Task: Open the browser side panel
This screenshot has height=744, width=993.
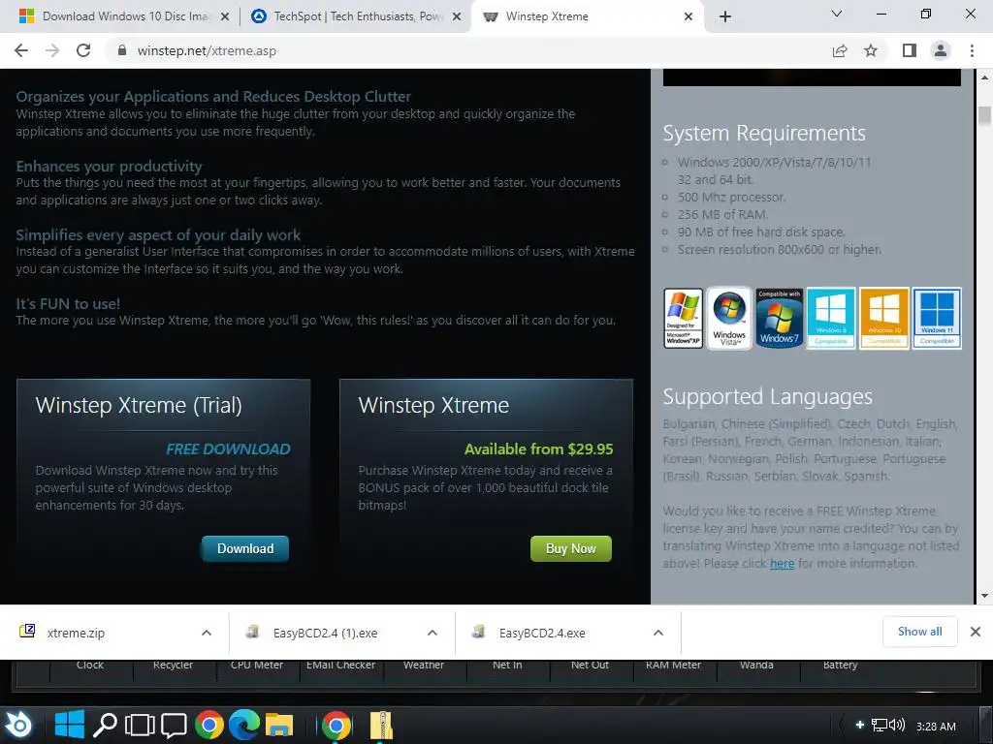Action: coord(910,50)
